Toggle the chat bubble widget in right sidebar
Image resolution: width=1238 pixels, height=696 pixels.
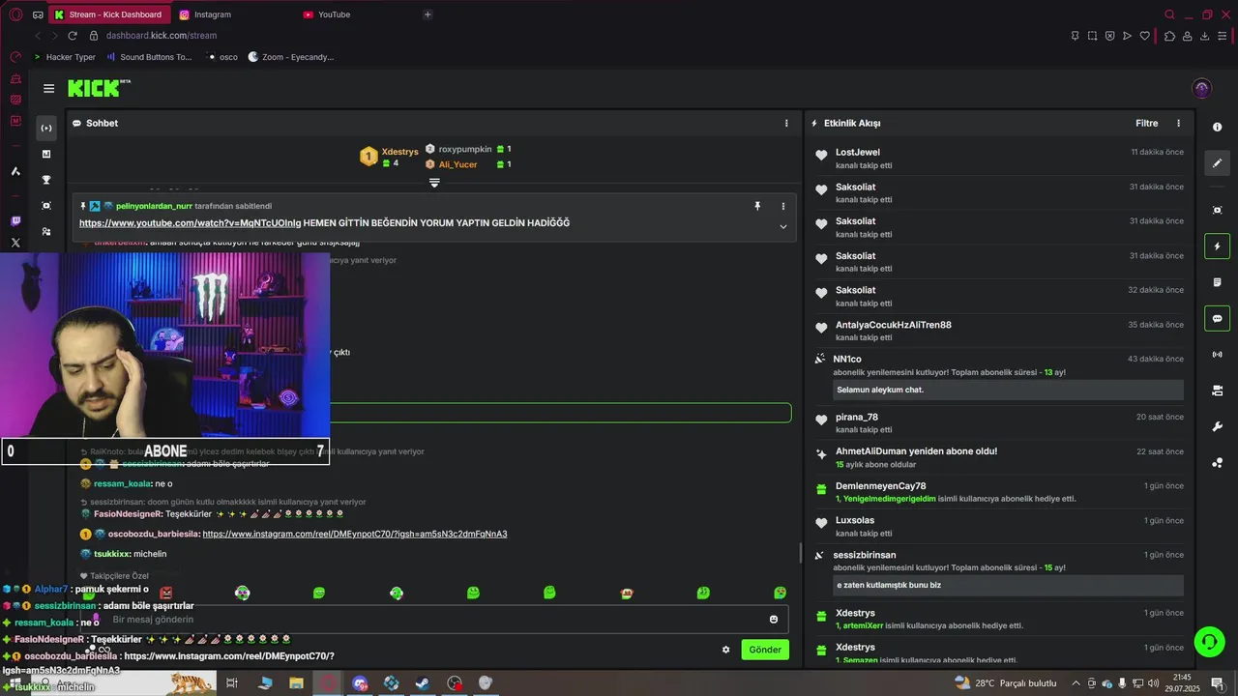pyautogui.click(x=1217, y=318)
